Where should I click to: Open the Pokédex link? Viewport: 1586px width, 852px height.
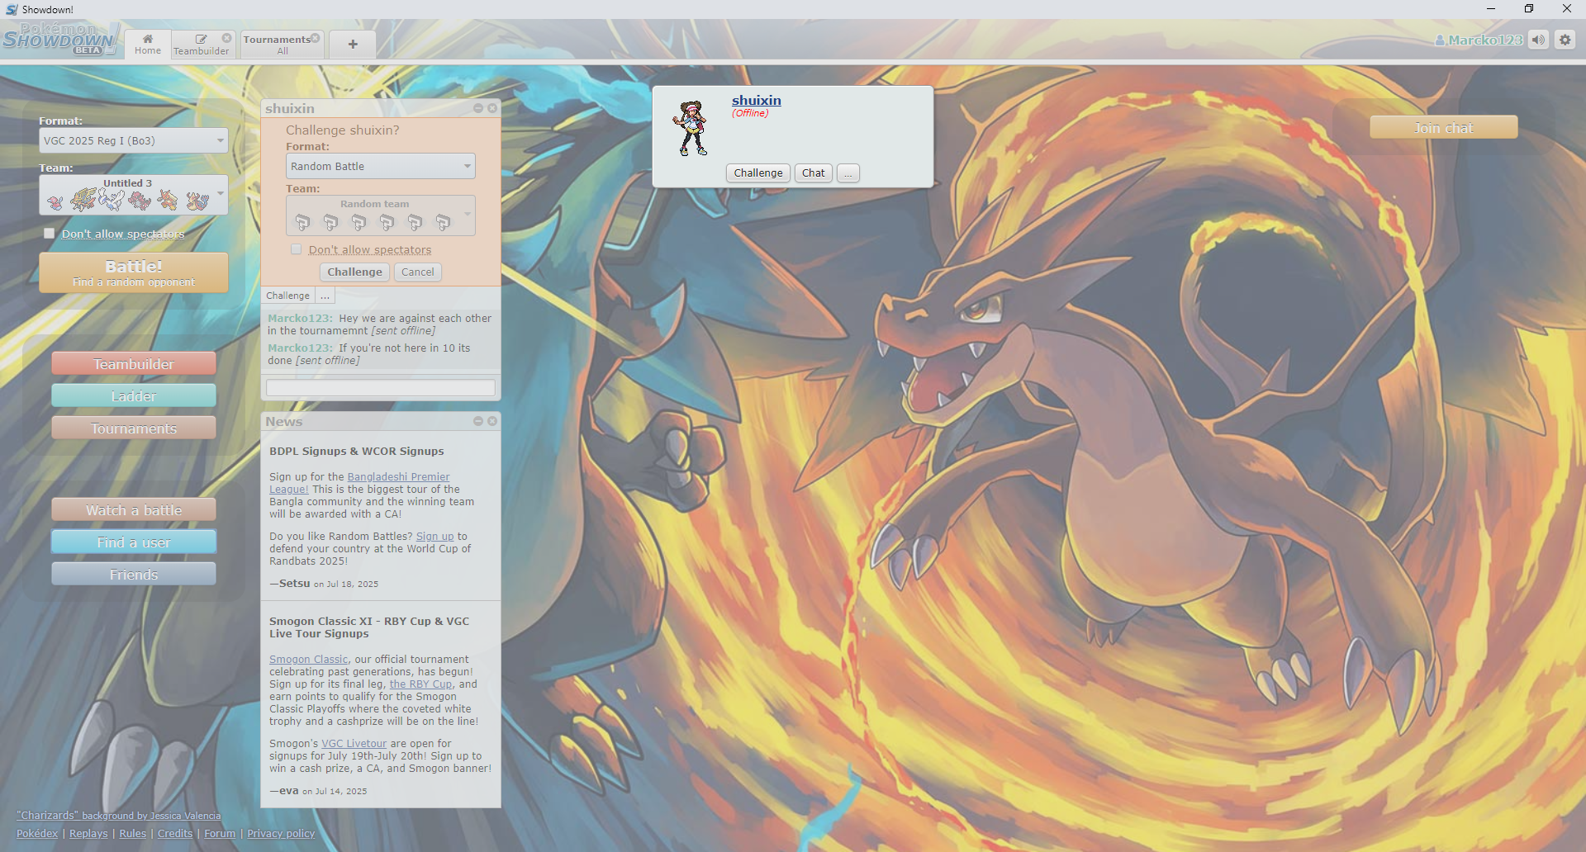tap(37, 834)
